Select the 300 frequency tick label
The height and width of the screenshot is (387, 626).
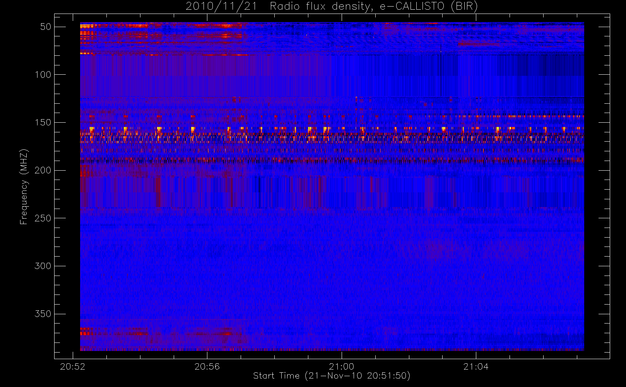(43, 266)
